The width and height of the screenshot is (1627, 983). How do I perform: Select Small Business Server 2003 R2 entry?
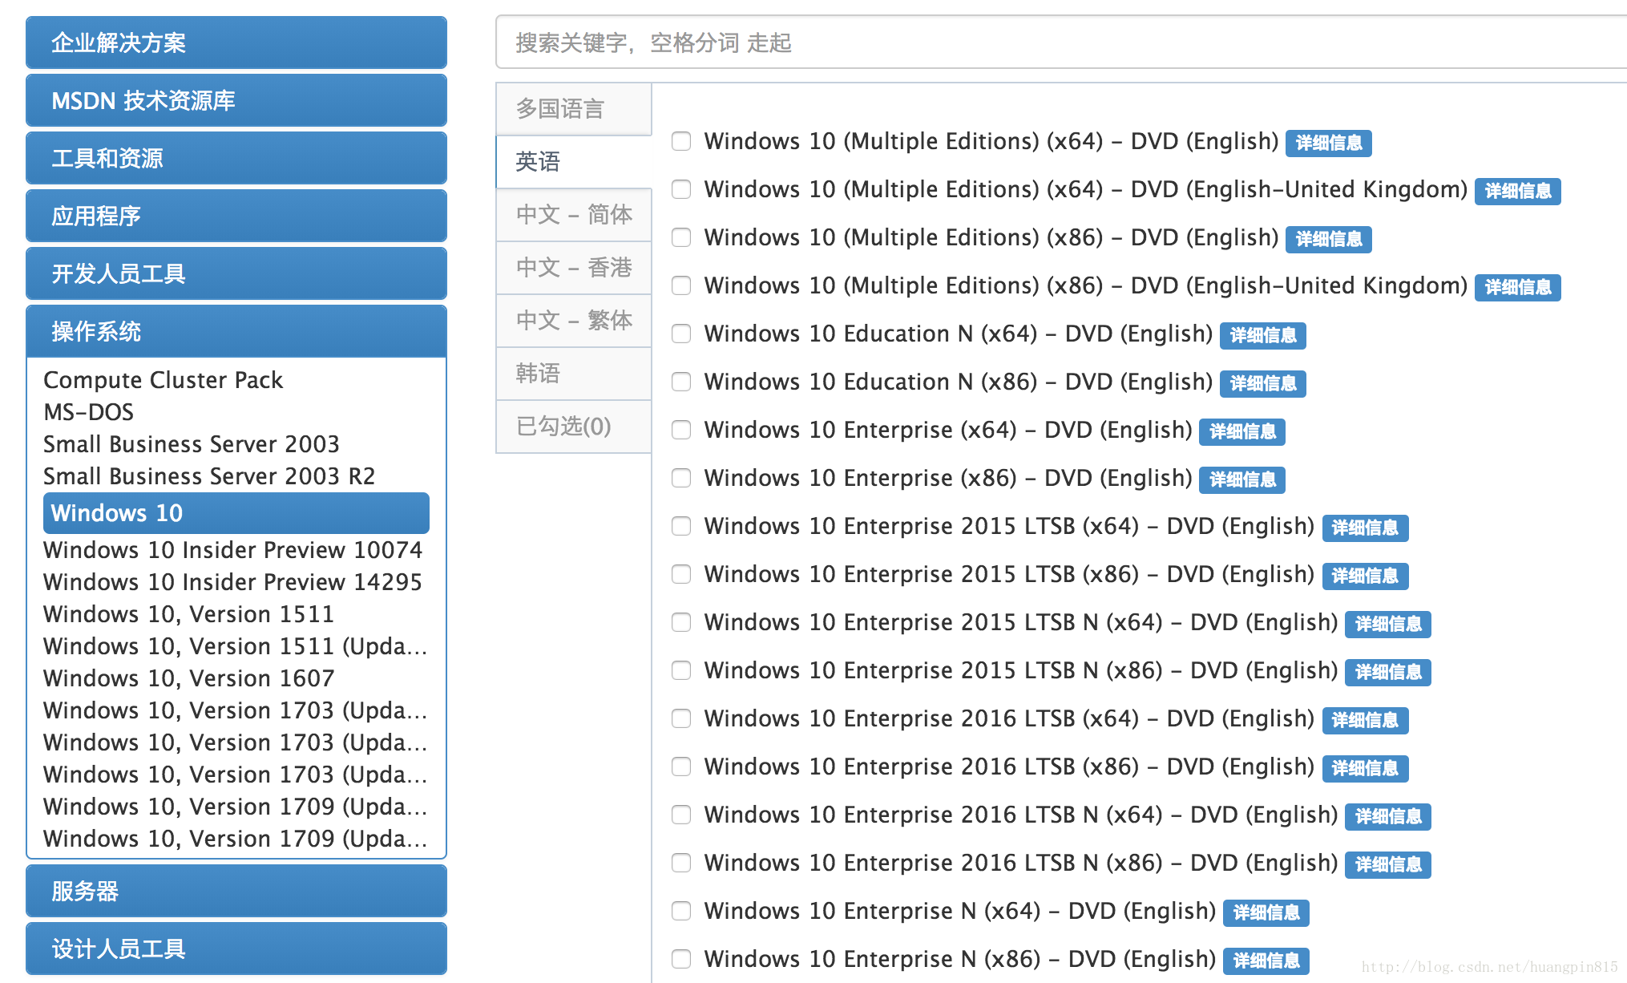pos(209,476)
